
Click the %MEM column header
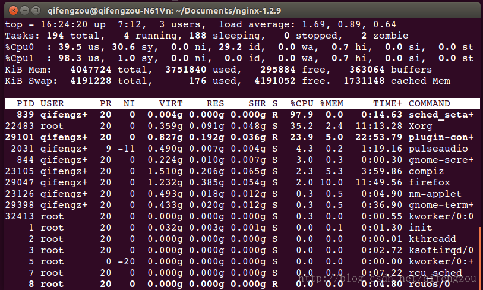332,103
